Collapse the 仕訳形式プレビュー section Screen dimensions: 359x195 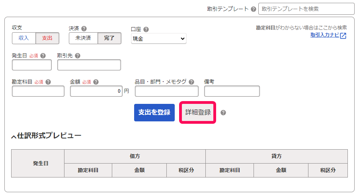point(14,136)
